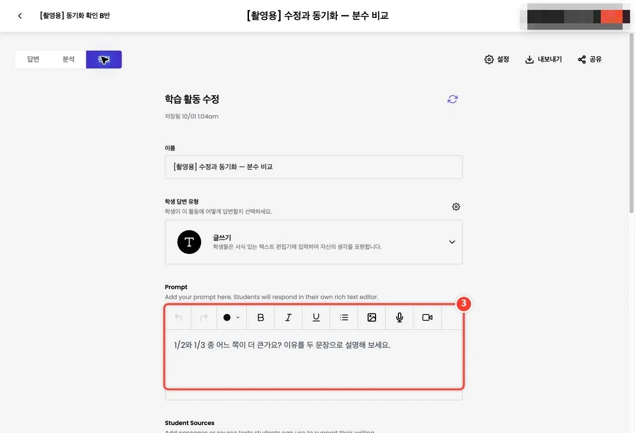Select the highlighted cursor icon tab
The image size is (635, 433).
click(x=104, y=60)
